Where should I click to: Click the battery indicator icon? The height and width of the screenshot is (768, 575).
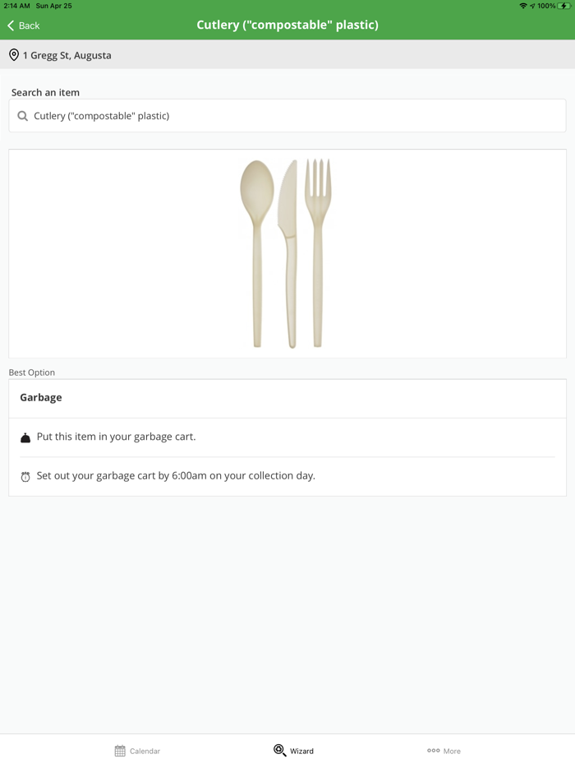pyautogui.click(x=564, y=6)
